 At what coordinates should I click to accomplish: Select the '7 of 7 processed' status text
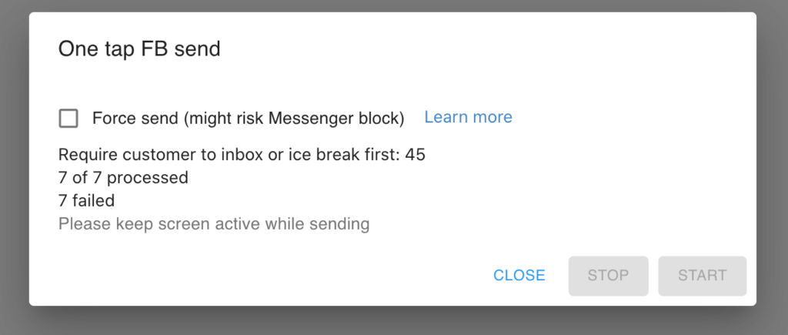click(x=123, y=178)
